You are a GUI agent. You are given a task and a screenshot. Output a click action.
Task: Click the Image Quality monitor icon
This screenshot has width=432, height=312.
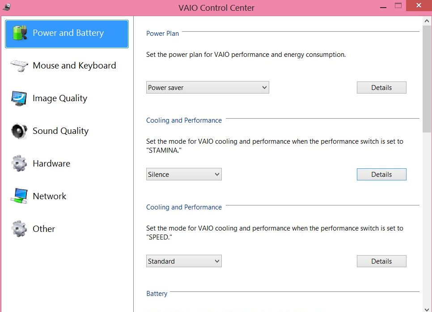(x=19, y=98)
